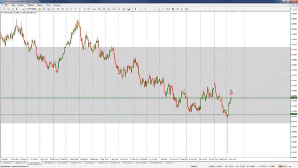The height and width of the screenshot is (168, 298).
Task: Select the trendline drawing tool
Action: click(154, 9)
